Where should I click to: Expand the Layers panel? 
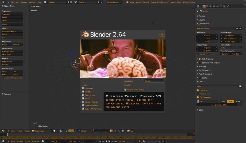(x=201, y=20)
